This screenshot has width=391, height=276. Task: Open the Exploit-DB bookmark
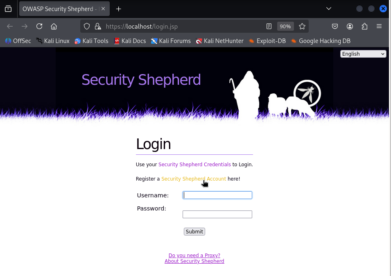(x=267, y=41)
